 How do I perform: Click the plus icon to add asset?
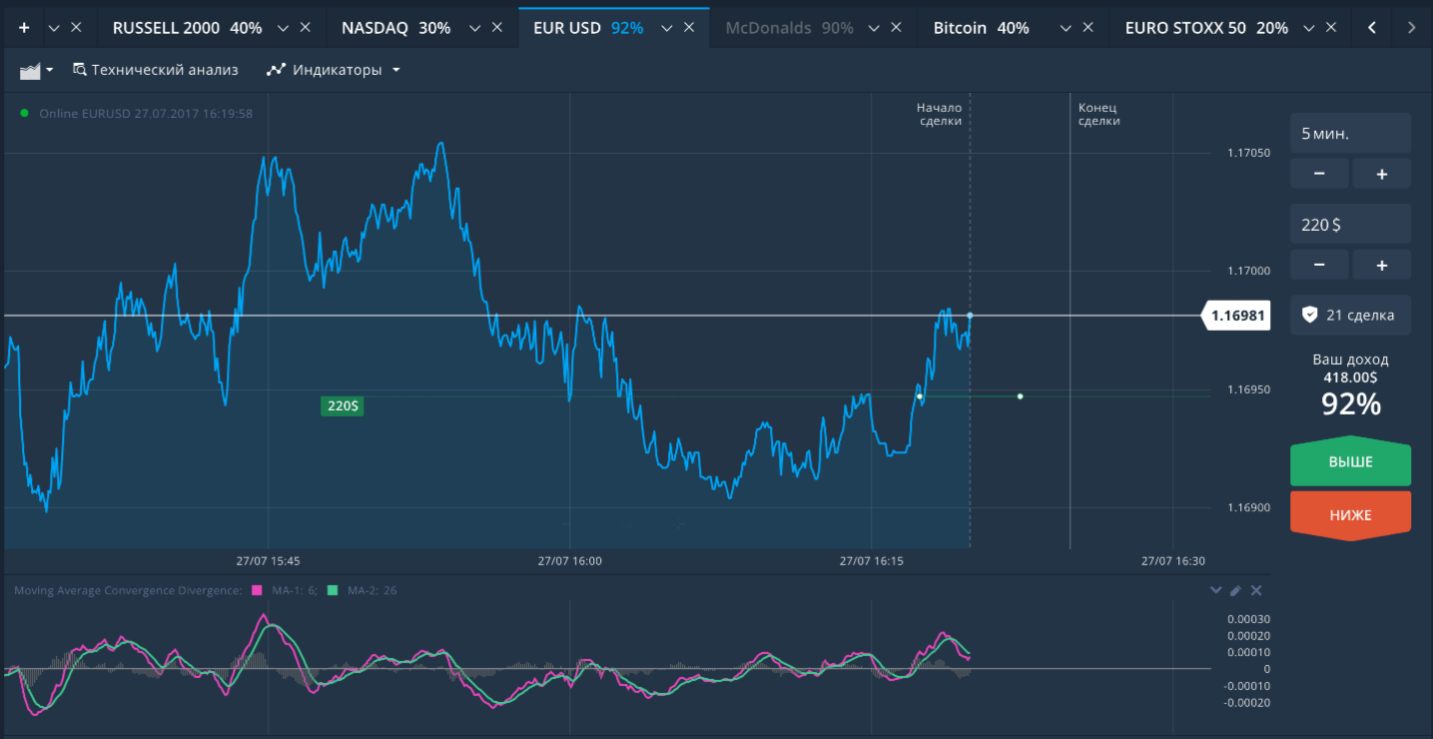(24, 28)
